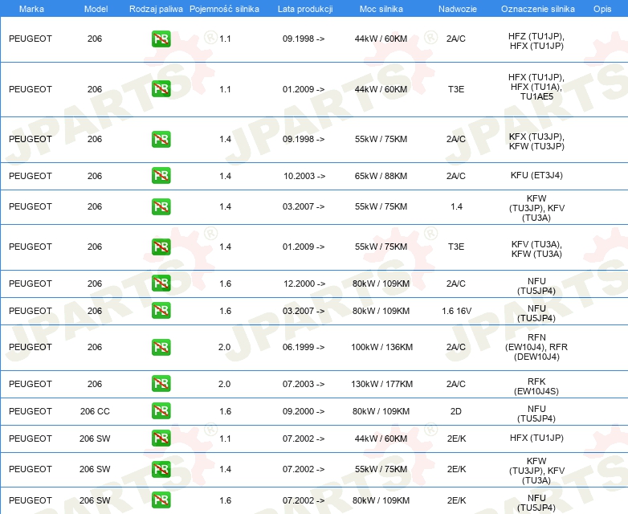Click the unleaded petrol icon in the 1.1 09.1998 row
The height and width of the screenshot is (514, 628).
click(x=161, y=39)
